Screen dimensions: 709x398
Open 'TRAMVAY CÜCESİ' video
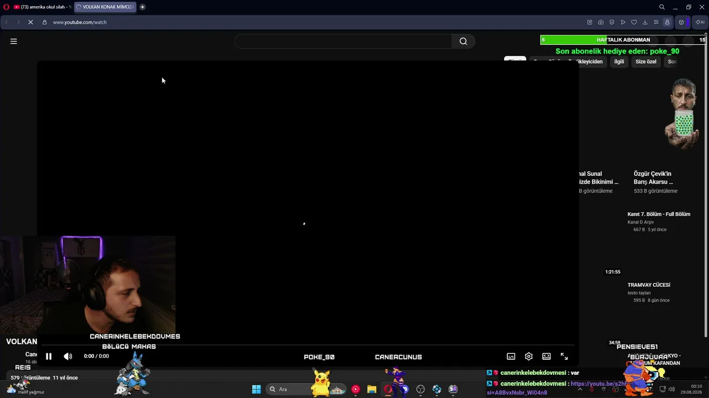coord(649,285)
